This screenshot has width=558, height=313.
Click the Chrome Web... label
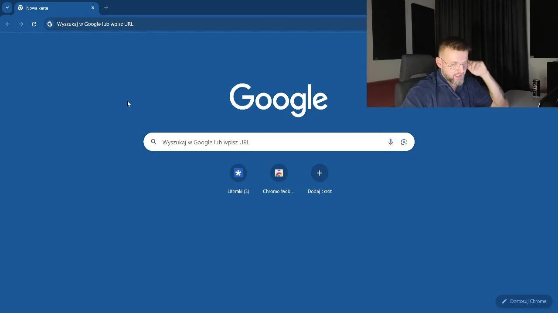(x=278, y=191)
